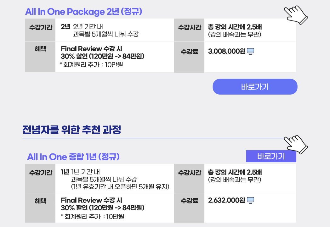
Task: Open the All In One 종합 1년 (정규) title
Action: (73, 157)
